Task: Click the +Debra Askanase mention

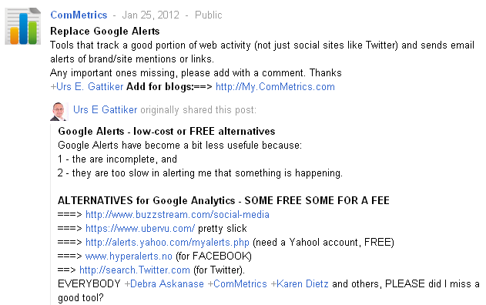Action: coord(164,283)
